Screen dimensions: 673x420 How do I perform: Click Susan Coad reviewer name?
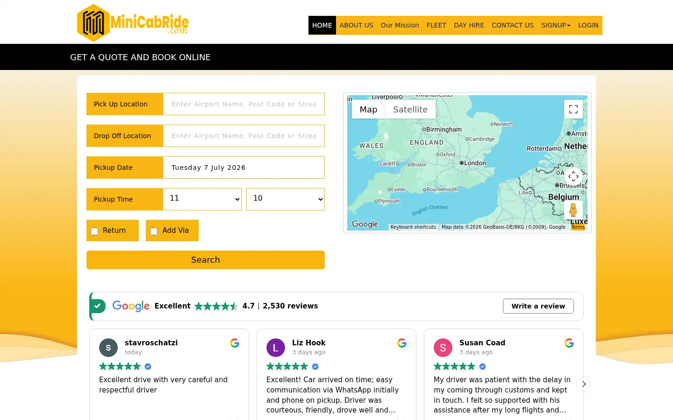click(482, 343)
